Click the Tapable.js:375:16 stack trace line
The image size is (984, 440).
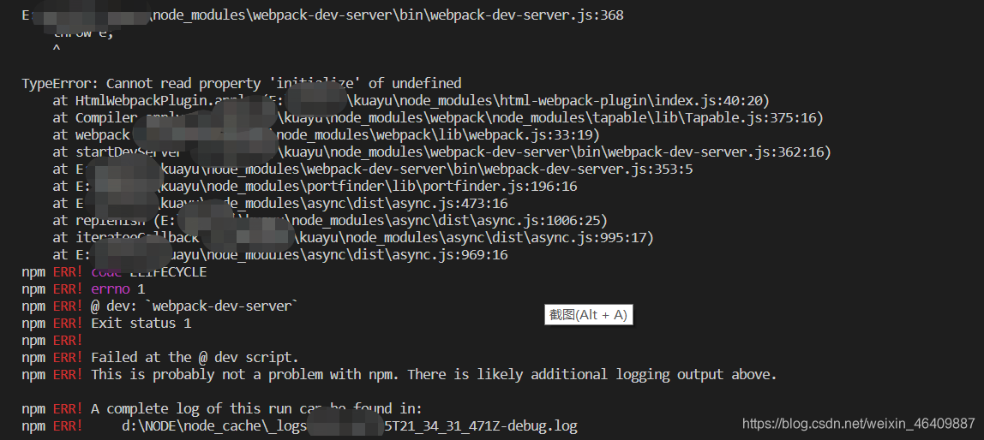438,117
